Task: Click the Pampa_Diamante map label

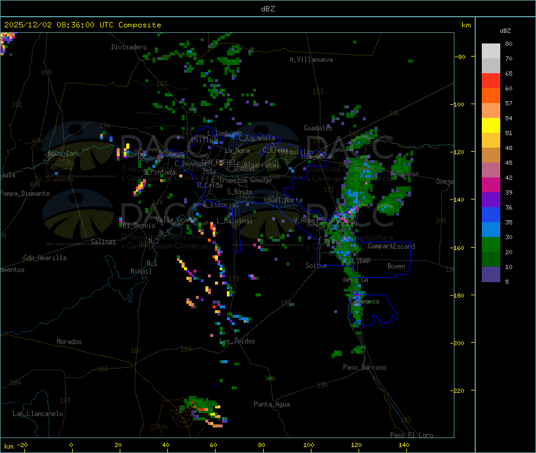Action: point(25,193)
